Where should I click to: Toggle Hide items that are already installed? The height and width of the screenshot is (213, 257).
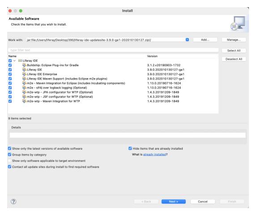(x=130, y=148)
